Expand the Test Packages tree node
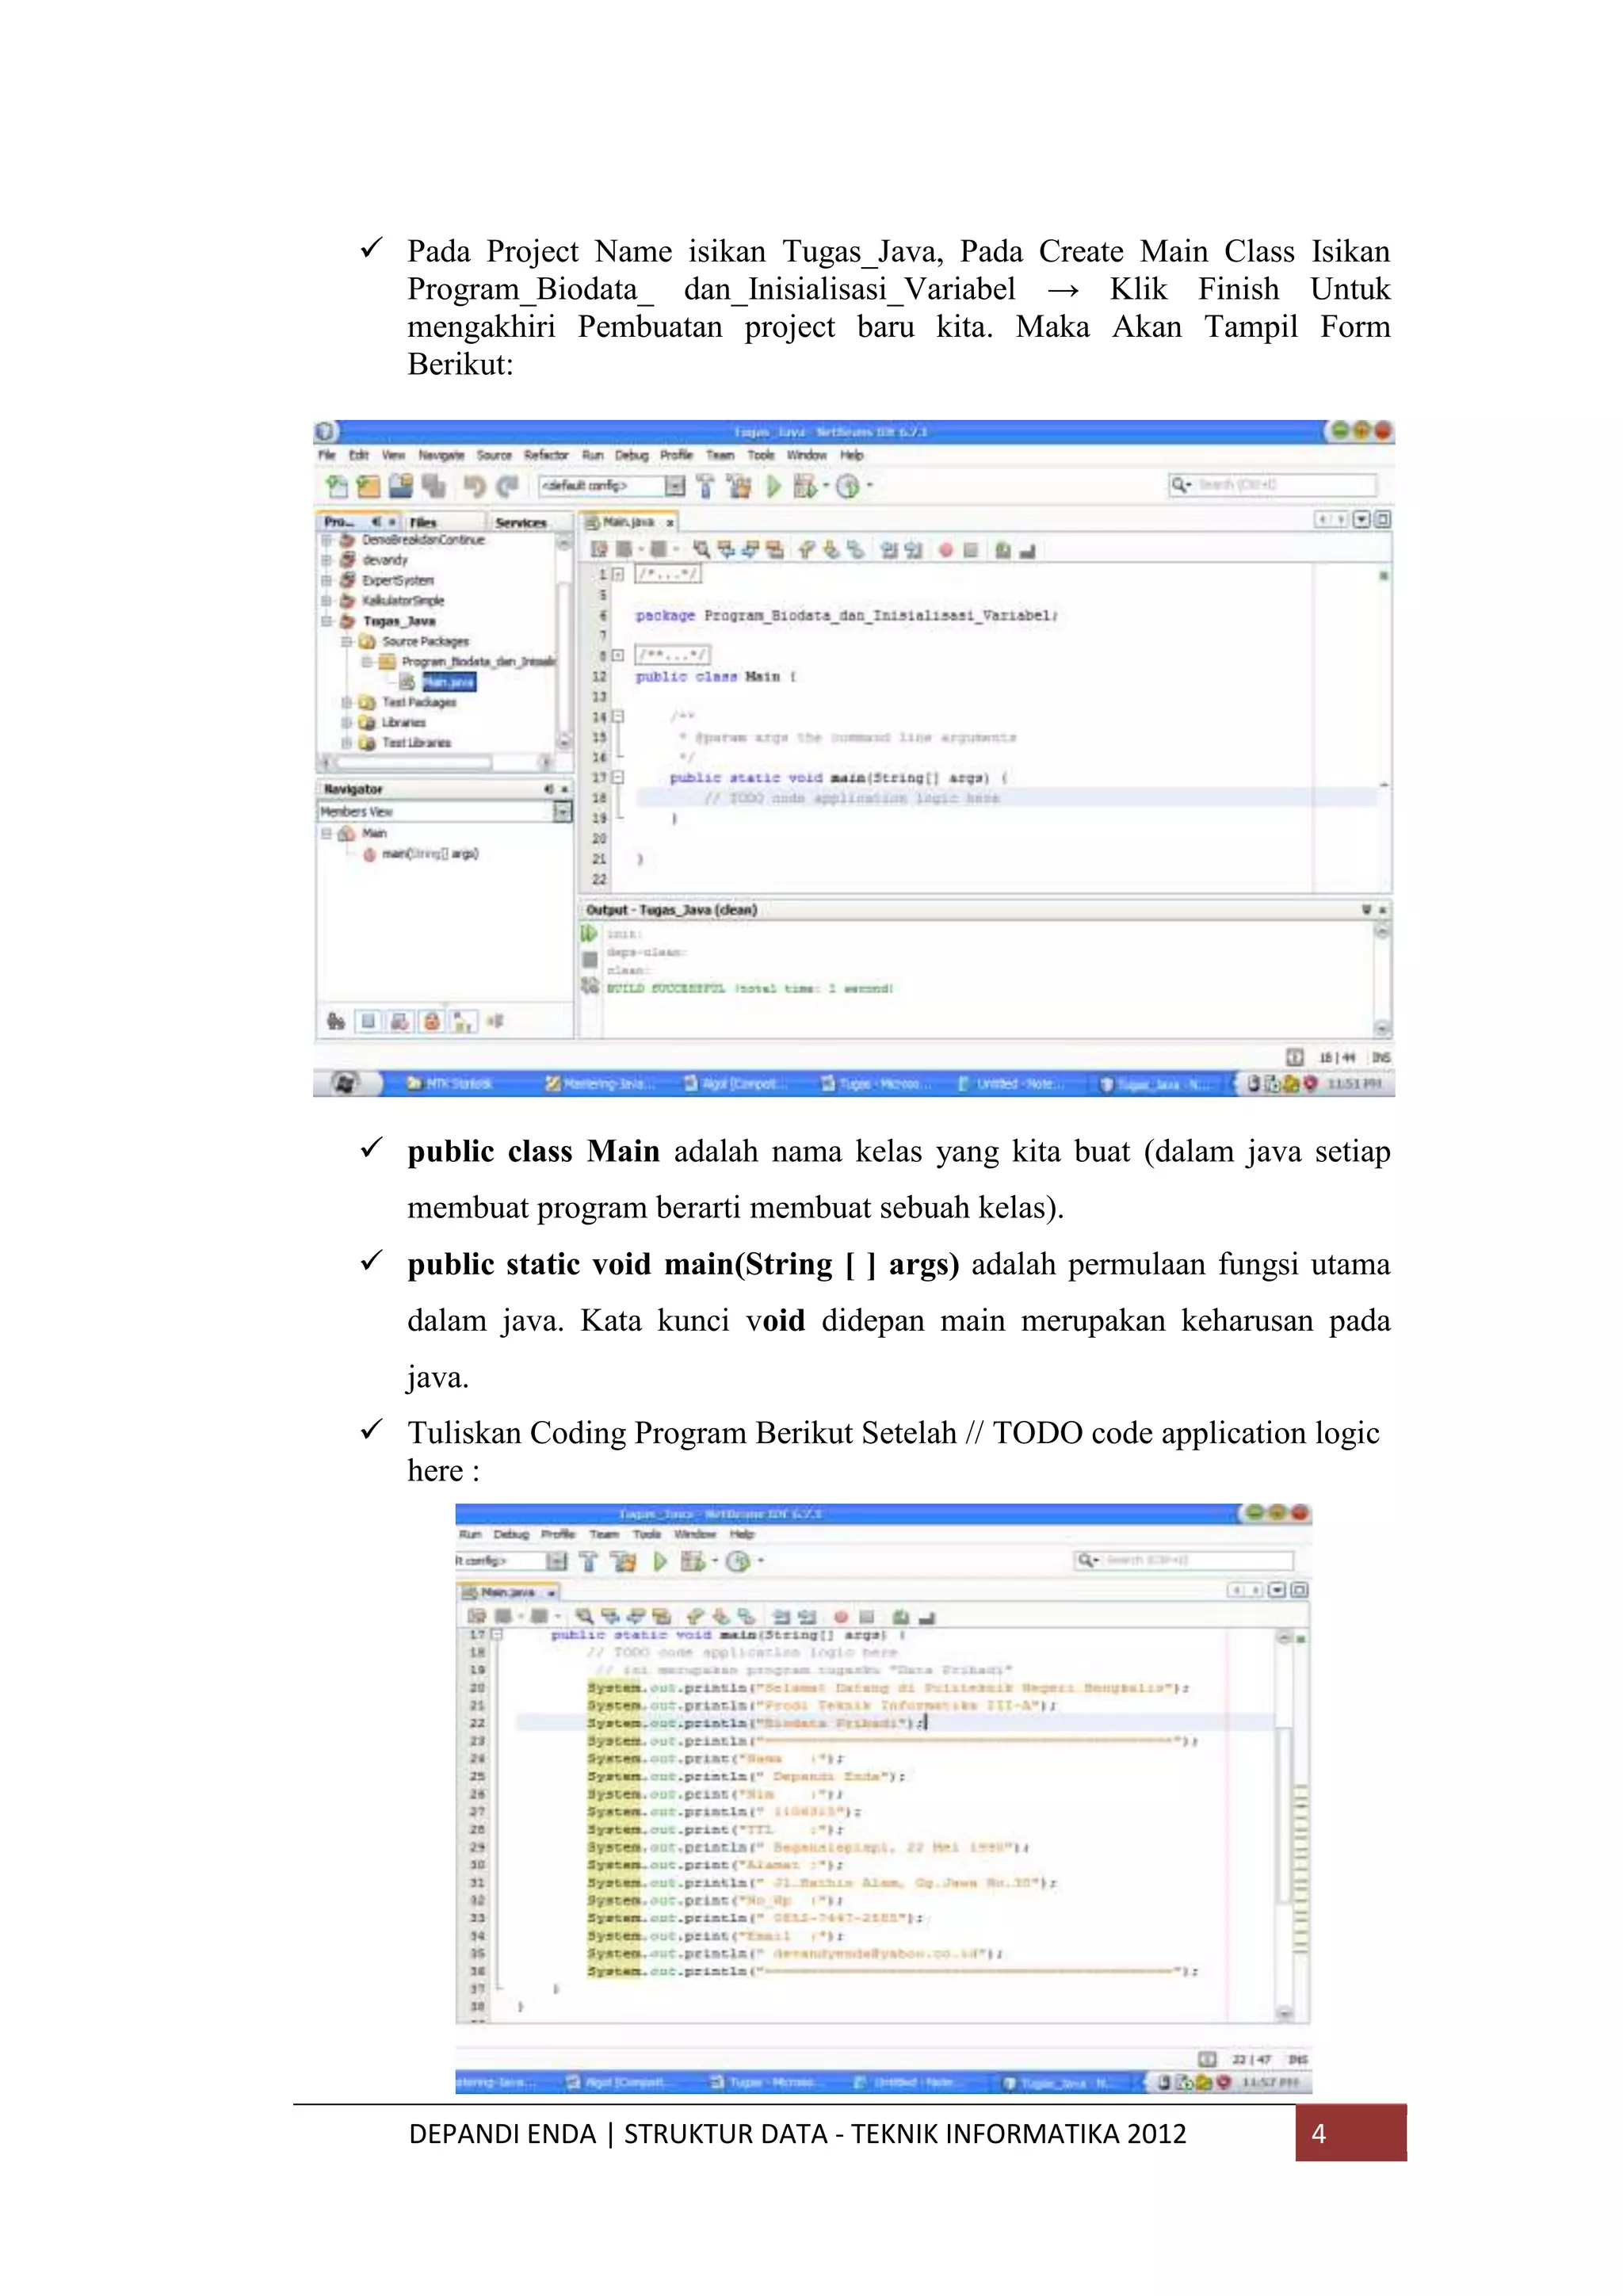 pos(346,702)
